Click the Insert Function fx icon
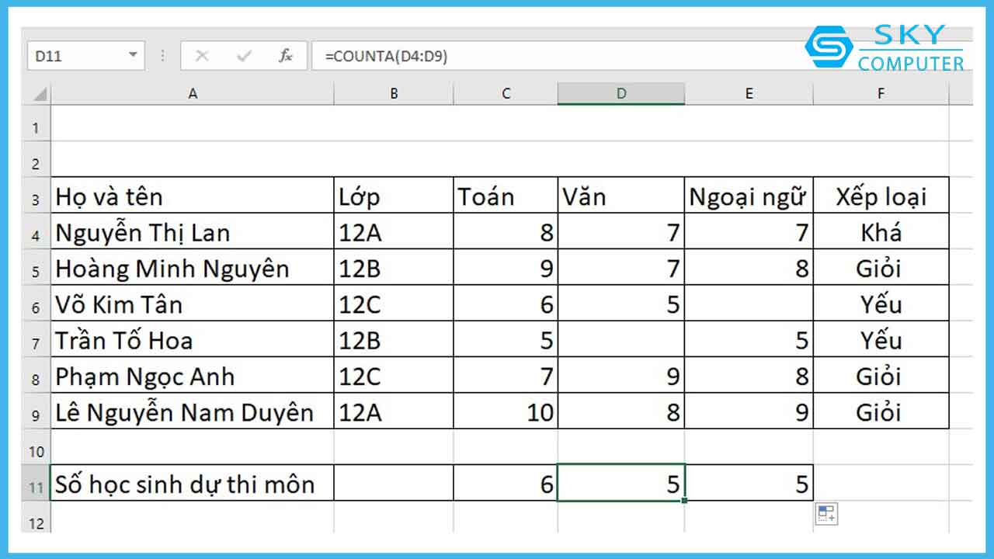This screenshot has height=559, width=994. pos(285,56)
